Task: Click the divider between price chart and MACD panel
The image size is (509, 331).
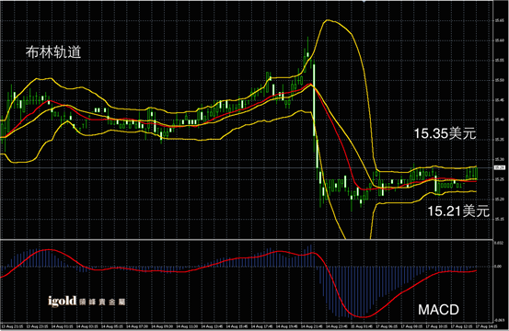Action: tap(247, 240)
